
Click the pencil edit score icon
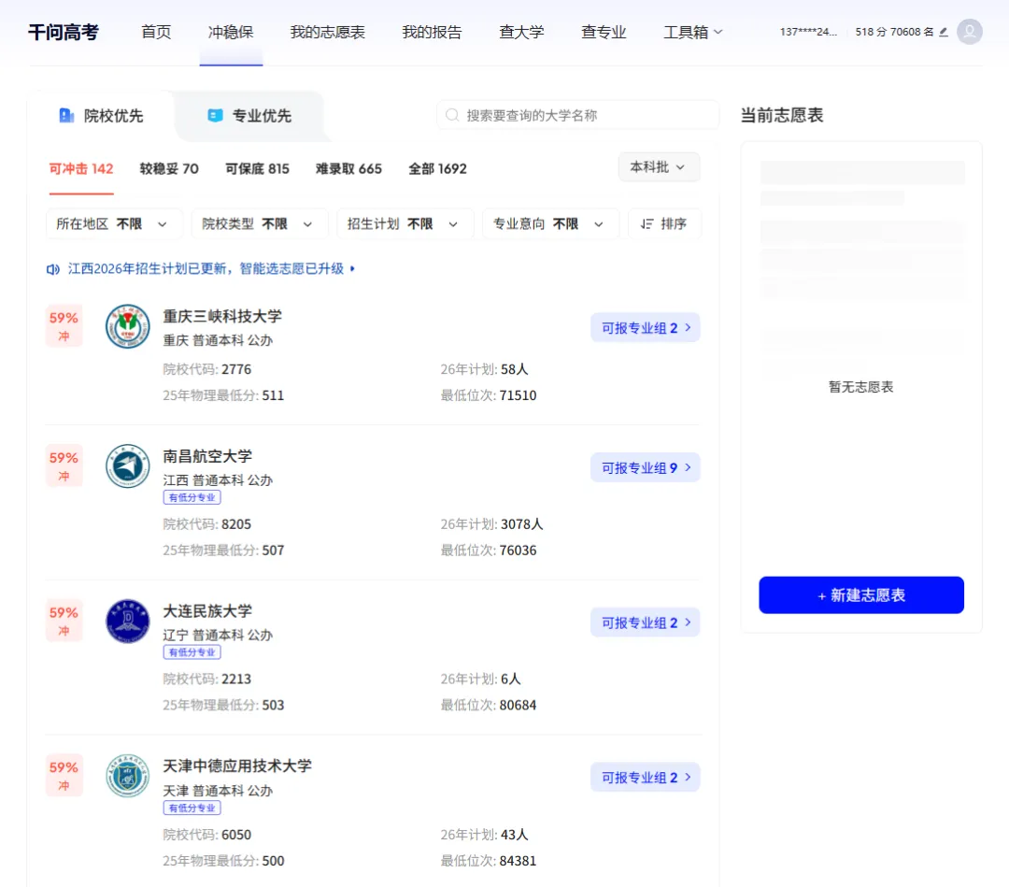pyautogui.click(x=944, y=32)
